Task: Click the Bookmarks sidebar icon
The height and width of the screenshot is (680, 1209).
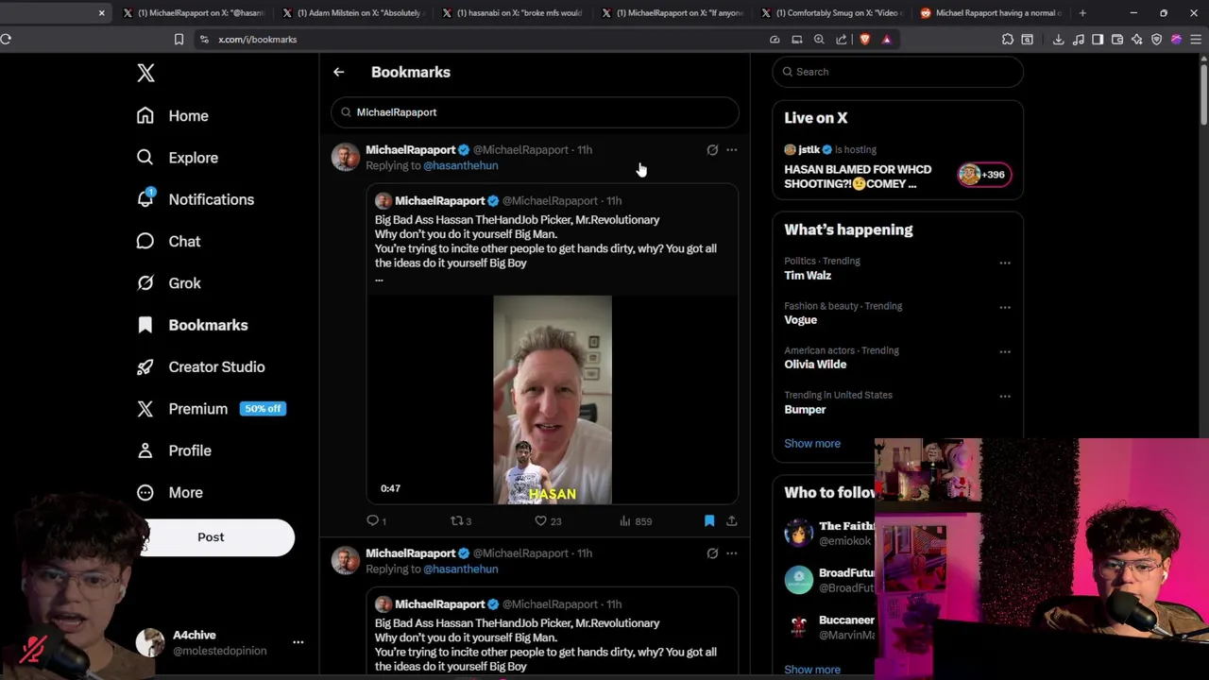Action: point(145,325)
